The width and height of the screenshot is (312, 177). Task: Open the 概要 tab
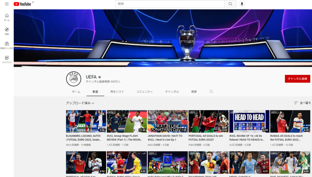point(194,92)
